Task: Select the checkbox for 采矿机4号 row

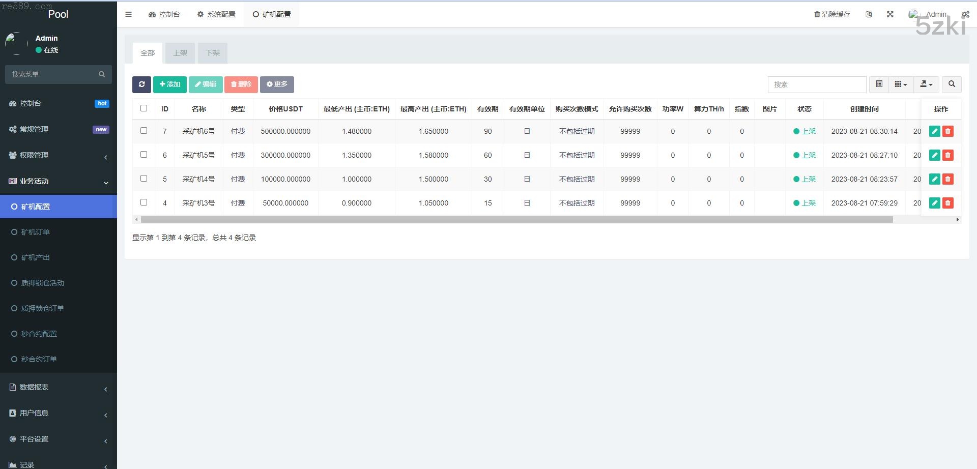Action: [x=143, y=179]
